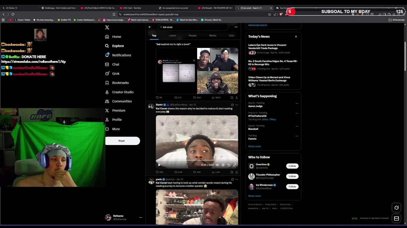
Task: Open options for Canelo trend
Action: point(297,136)
